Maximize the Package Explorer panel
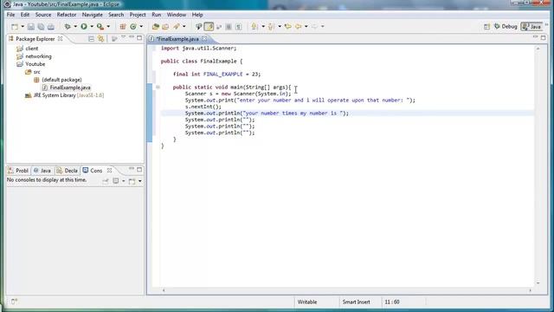The width and height of the screenshot is (554, 312). 139,37
